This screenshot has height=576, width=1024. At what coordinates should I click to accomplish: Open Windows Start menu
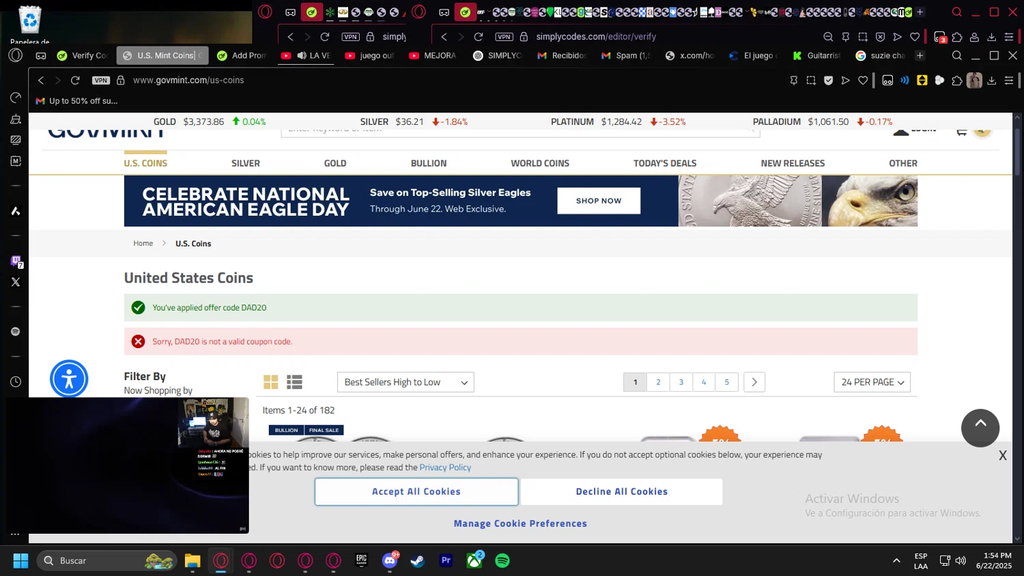pyautogui.click(x=20, y=561)
